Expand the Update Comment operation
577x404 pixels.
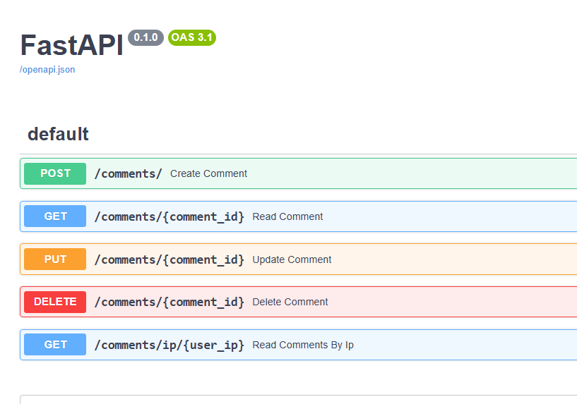pyautogui.click(x=292, y=259)
